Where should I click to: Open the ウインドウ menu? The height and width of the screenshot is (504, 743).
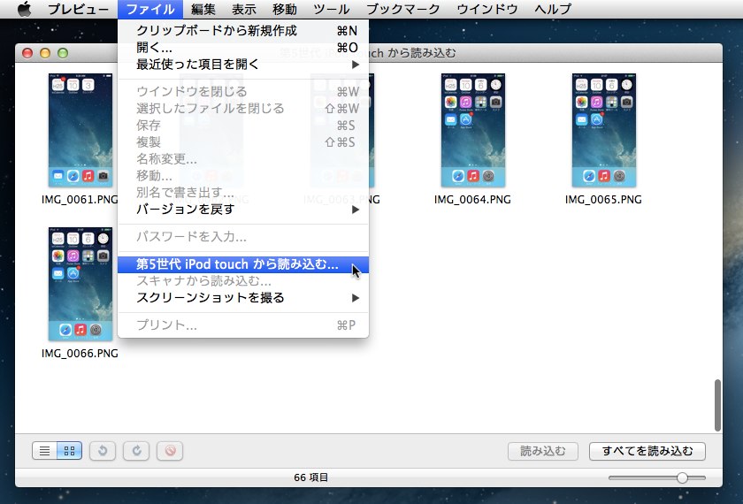click(487, 9)
